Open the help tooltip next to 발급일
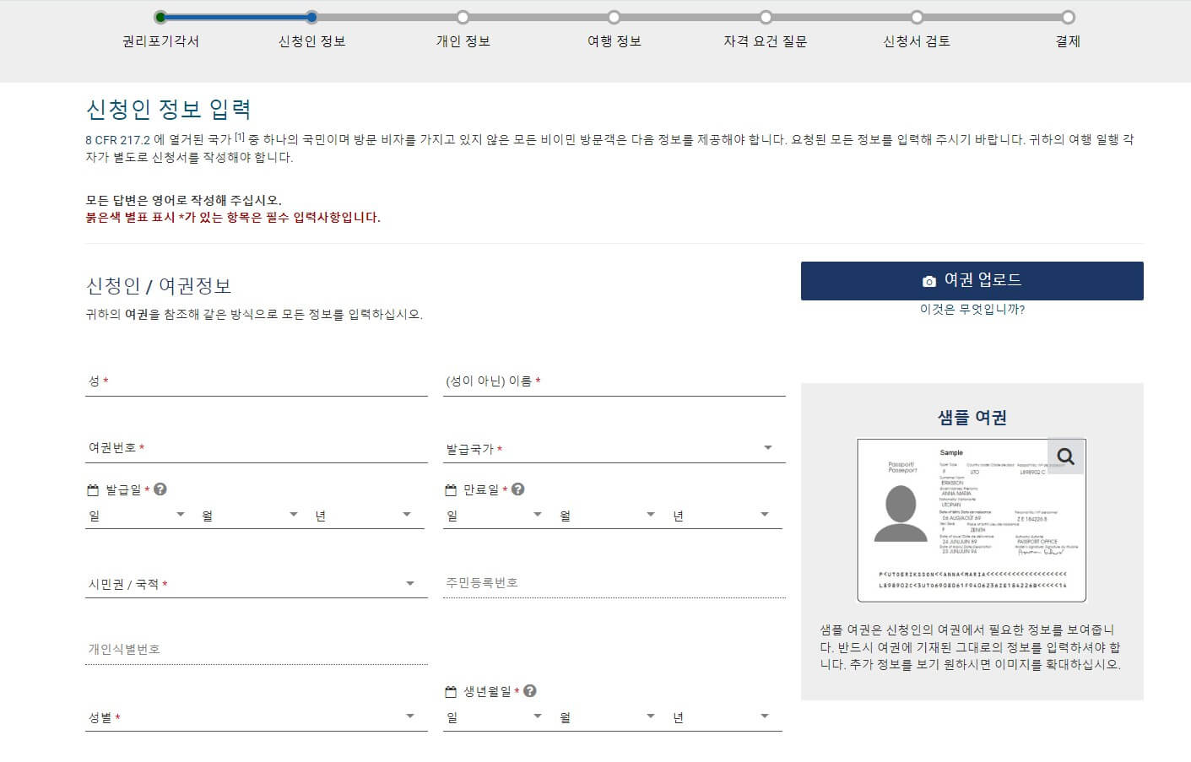 tap(160, 488)
